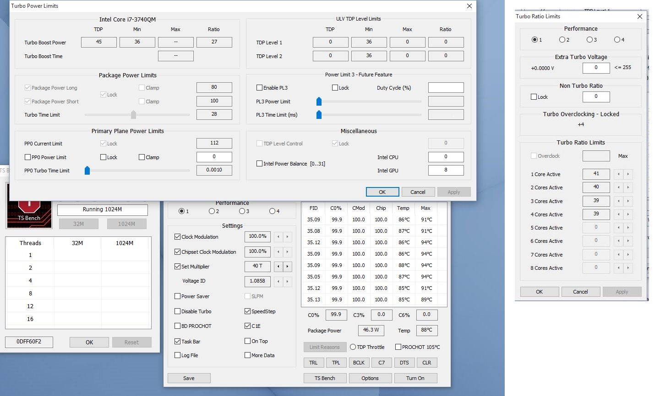The width and height of the screenshot is (660, 396).
Task: Decrease Set Multiplier with left arrow
Action: pos(278,266)
